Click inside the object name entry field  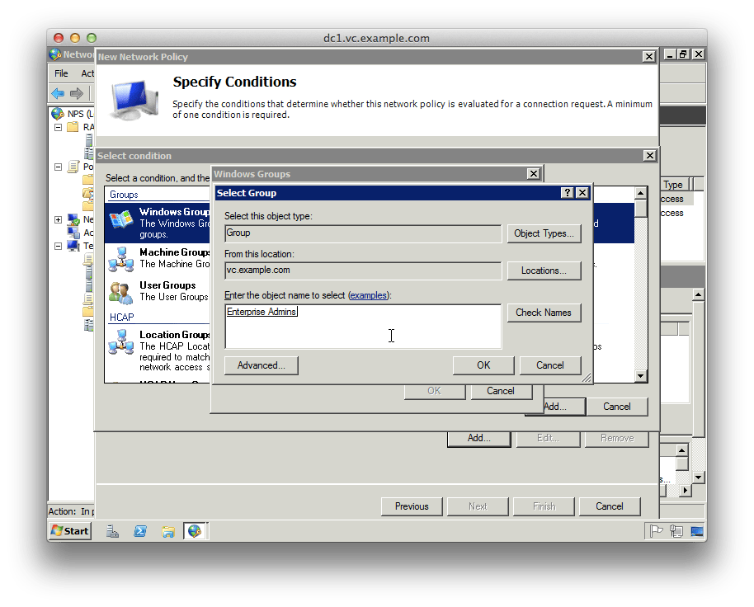(x=363, y=324)
